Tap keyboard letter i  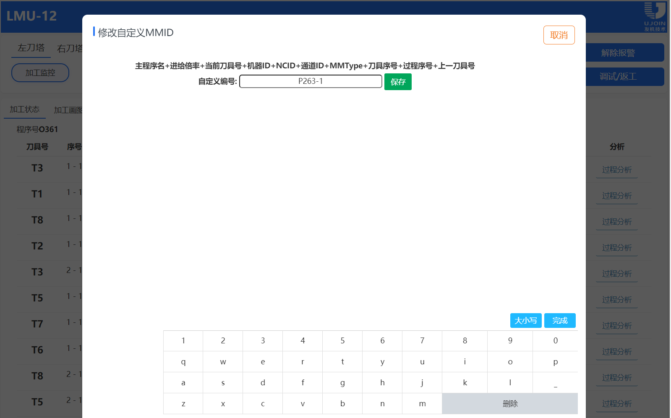(x=465, y=362)
